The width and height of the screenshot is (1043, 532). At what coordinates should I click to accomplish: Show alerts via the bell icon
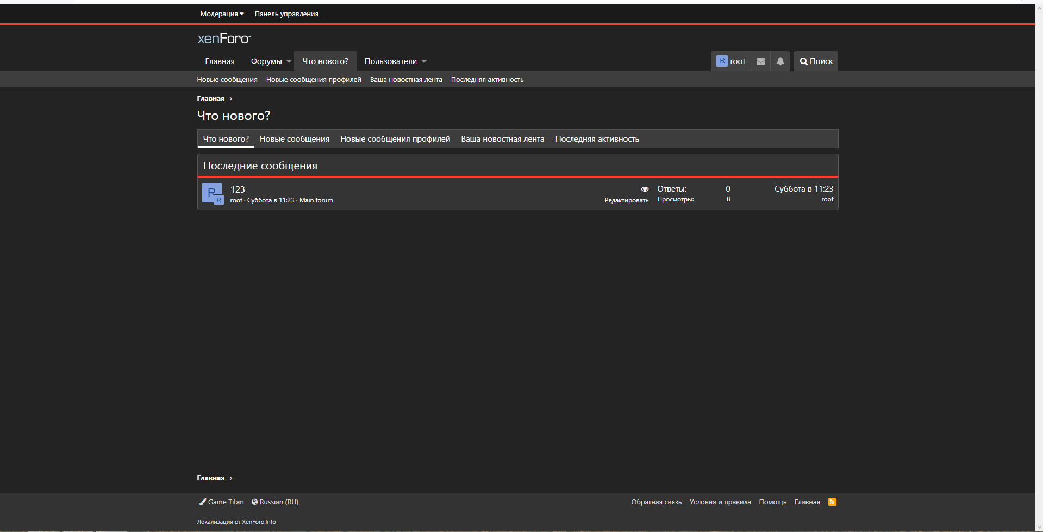780,61
